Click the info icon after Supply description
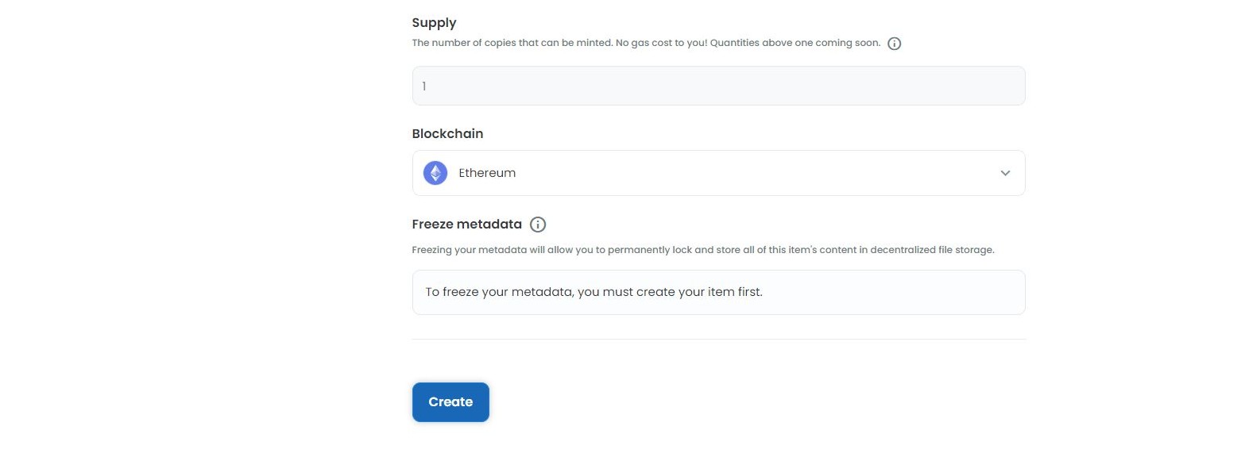The width and height of the screenshot is (1245, 457). tap(894, 44)
